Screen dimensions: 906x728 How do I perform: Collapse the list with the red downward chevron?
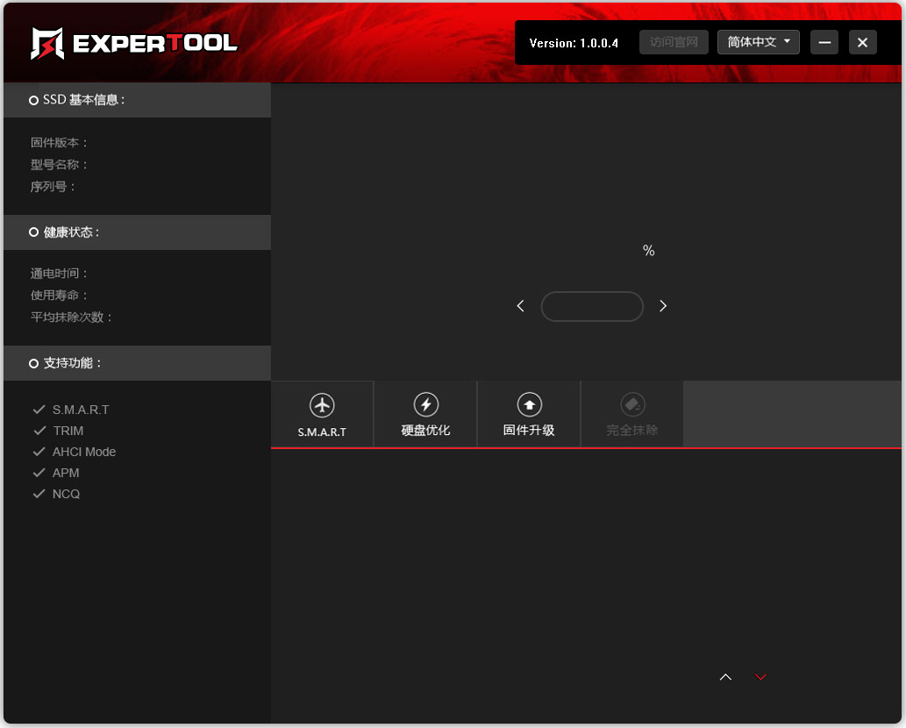pos(760,677)
